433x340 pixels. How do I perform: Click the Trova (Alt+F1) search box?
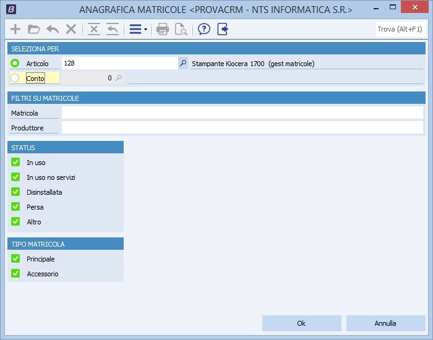[x=400, y=29]
